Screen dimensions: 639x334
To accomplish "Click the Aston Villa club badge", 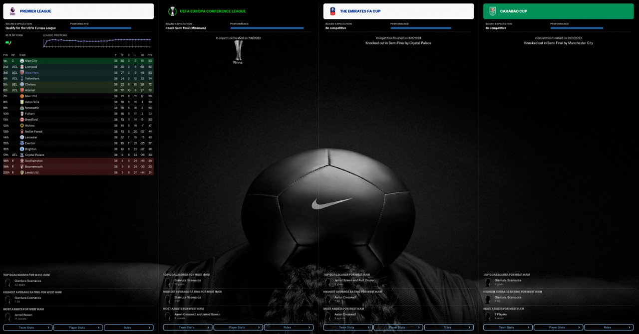I will point(22,102).
